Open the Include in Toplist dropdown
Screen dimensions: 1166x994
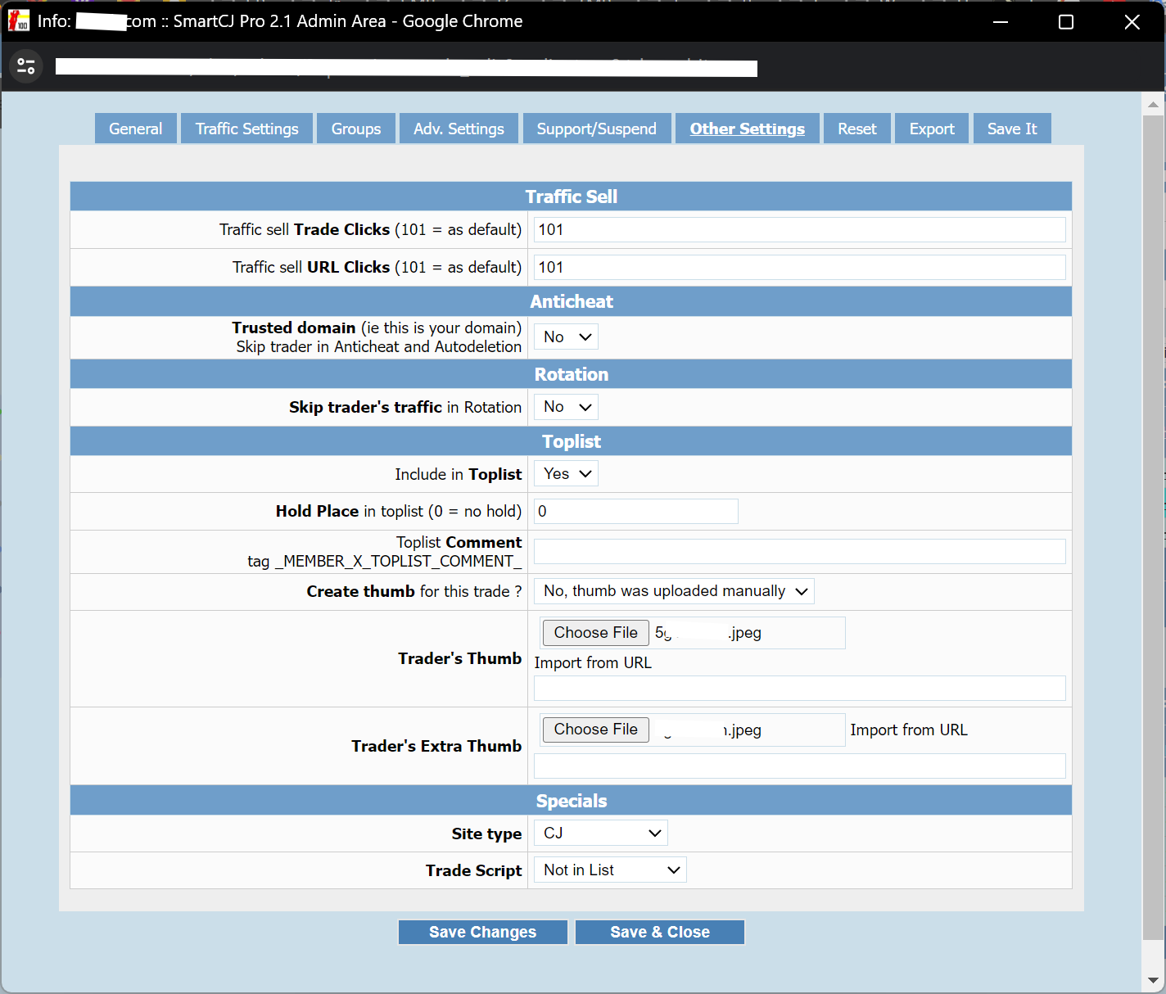pos(566,473)
